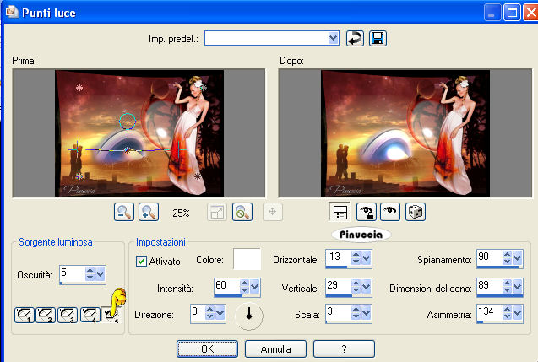The image size is (538, 362).
Task: Open the Asimmetria dropdown arrow
Action: click(517, 312)
